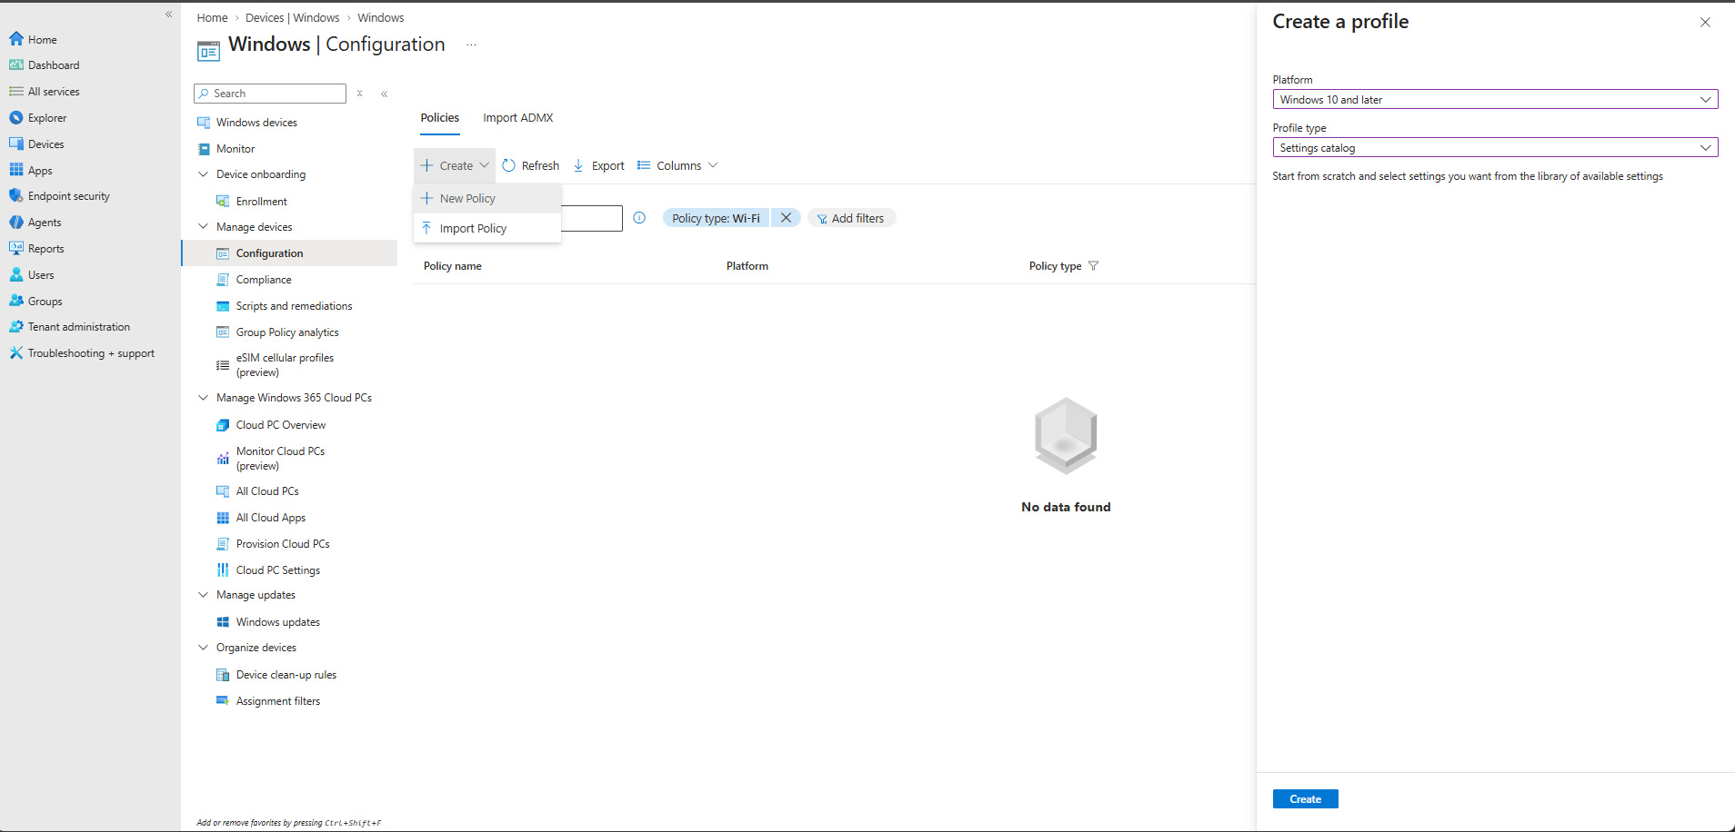Open Tenant administration

coord(78,327)
